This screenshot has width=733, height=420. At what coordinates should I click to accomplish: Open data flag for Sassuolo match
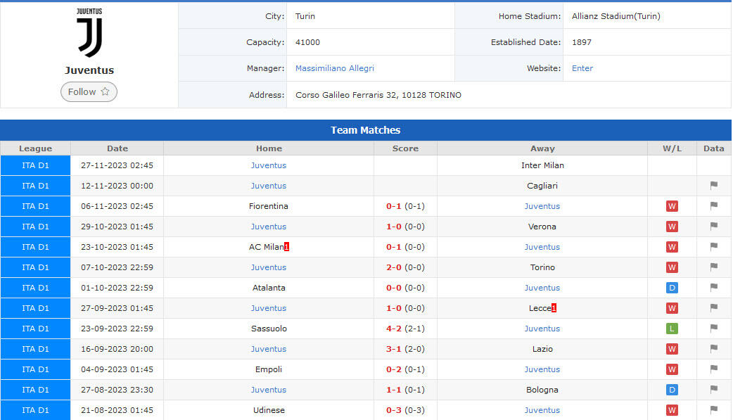(713, 329)
